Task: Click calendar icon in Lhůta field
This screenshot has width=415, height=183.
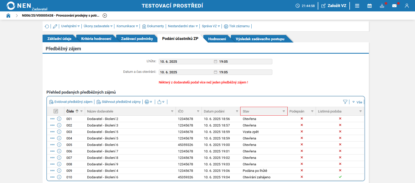Action: (215, 61)
